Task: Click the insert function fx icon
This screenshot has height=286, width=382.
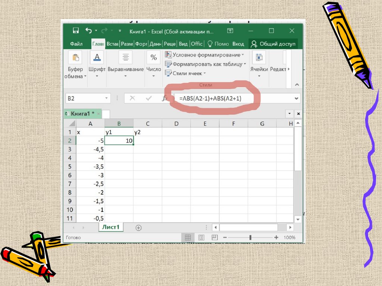Action: [x=165, y=98]
